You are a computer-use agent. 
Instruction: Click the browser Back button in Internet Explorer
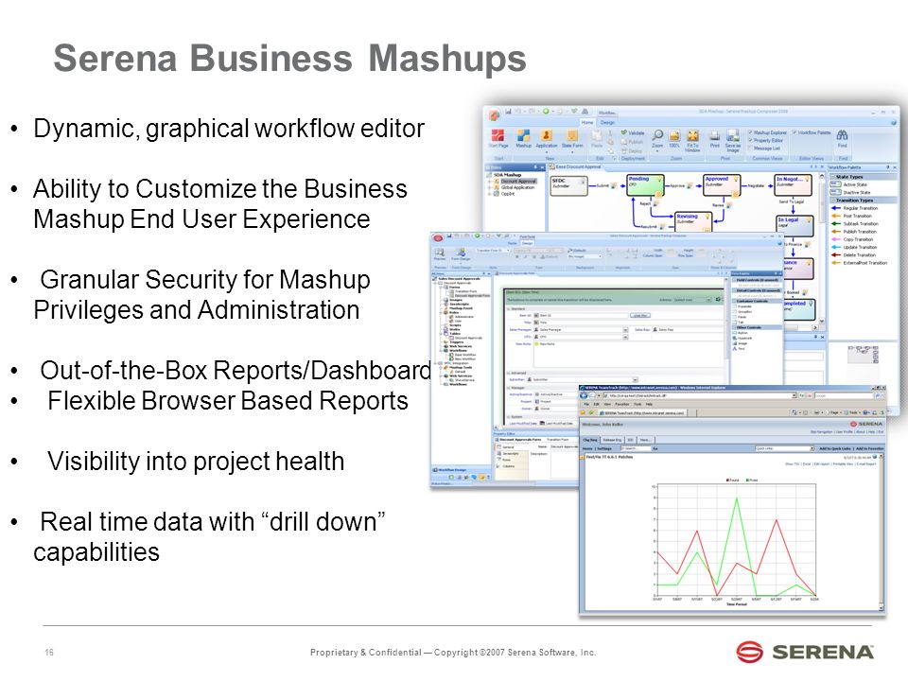(584, 395)
